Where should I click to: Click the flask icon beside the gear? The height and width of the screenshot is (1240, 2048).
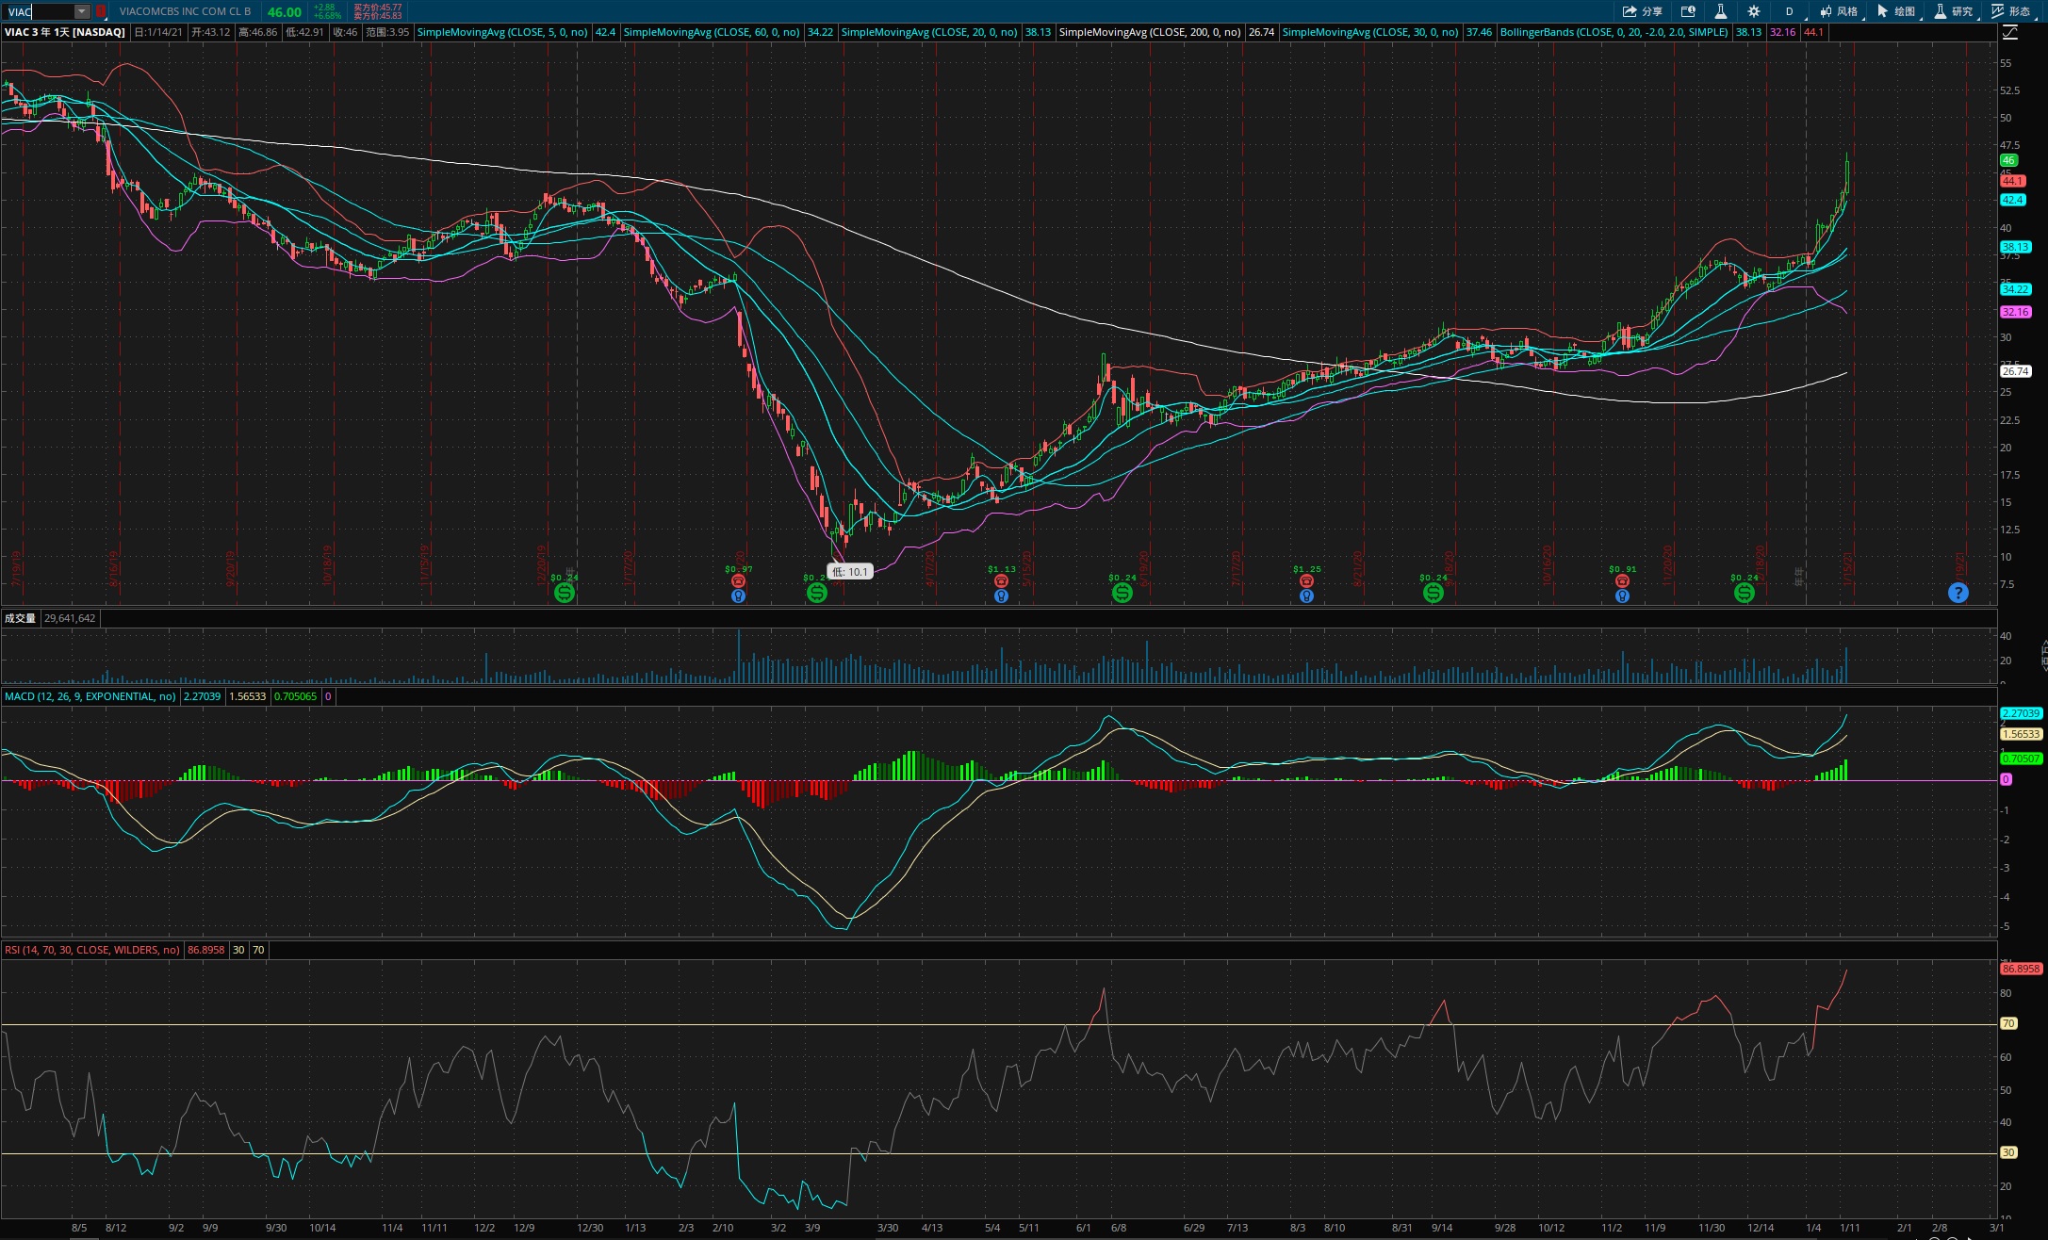pyautogui.click(x=1720, y=11)
